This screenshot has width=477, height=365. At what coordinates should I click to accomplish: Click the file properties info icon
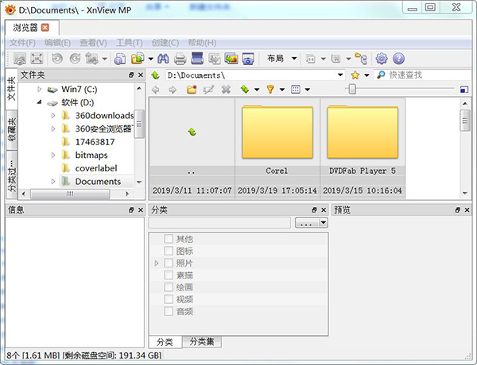coord(120,58)
